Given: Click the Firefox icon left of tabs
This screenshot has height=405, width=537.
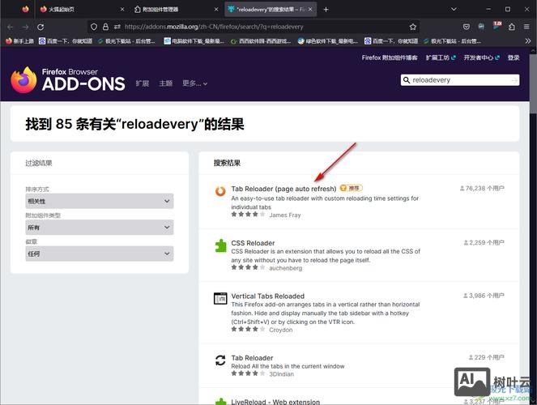Looking at the screenshot, I should click(x=25, y=9).
